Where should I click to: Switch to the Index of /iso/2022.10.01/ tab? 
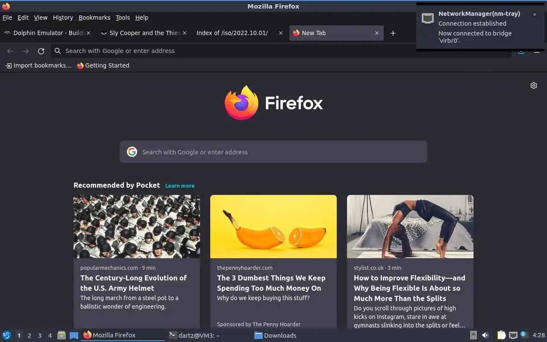239,33
